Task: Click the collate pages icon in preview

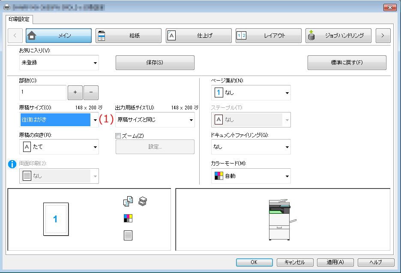Action: coord(128,201)
